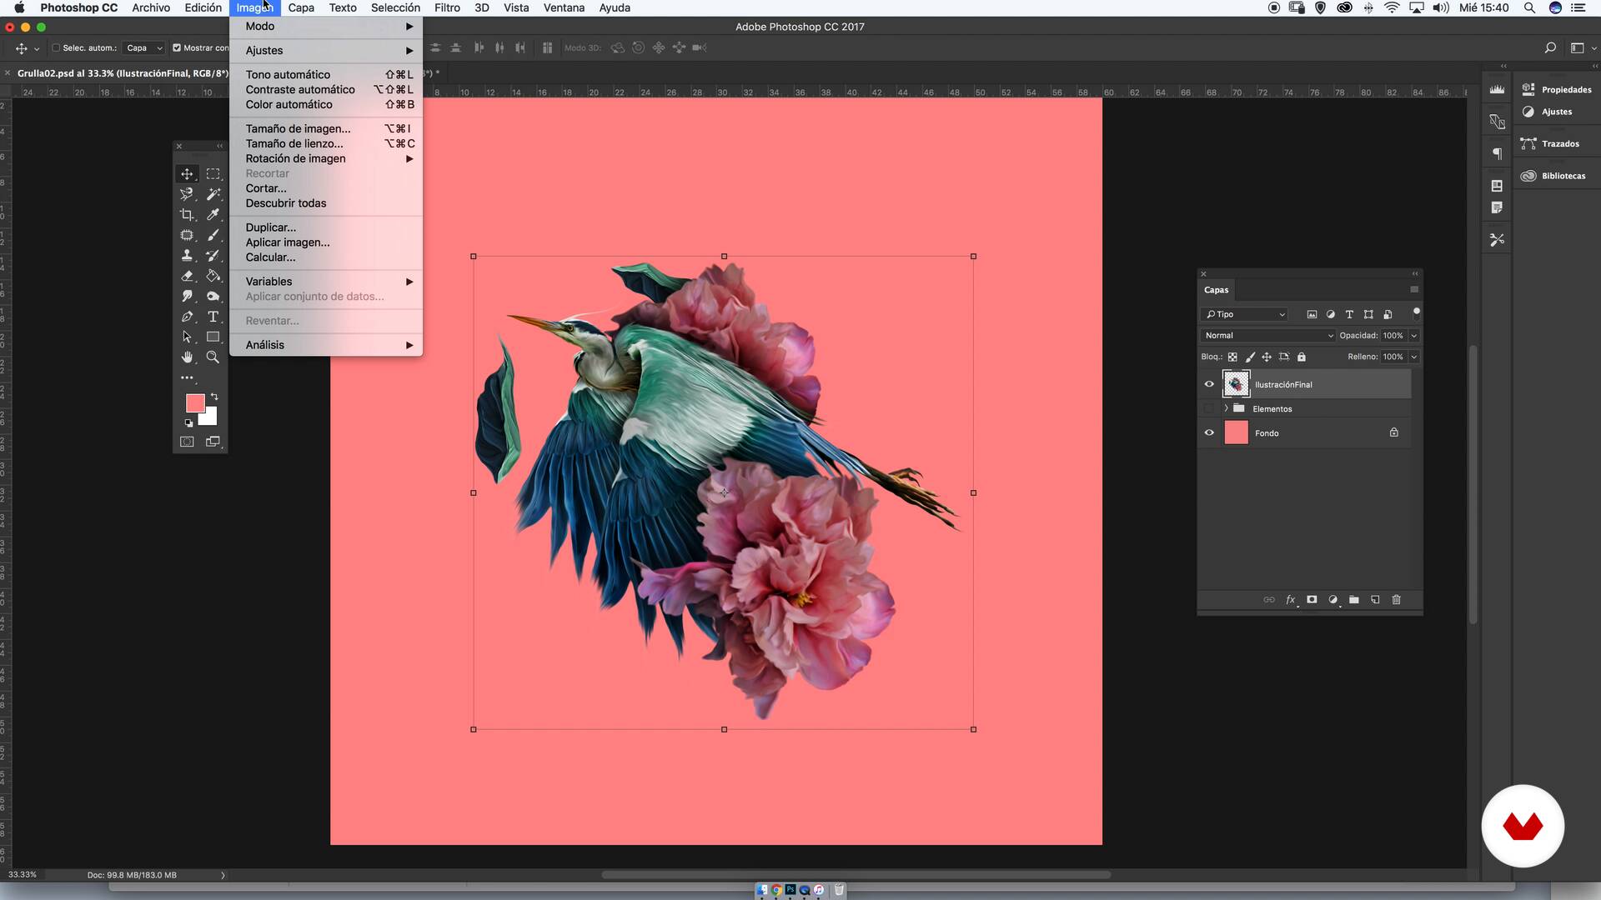Change the screen mode from the toolbox

(213, 442)
